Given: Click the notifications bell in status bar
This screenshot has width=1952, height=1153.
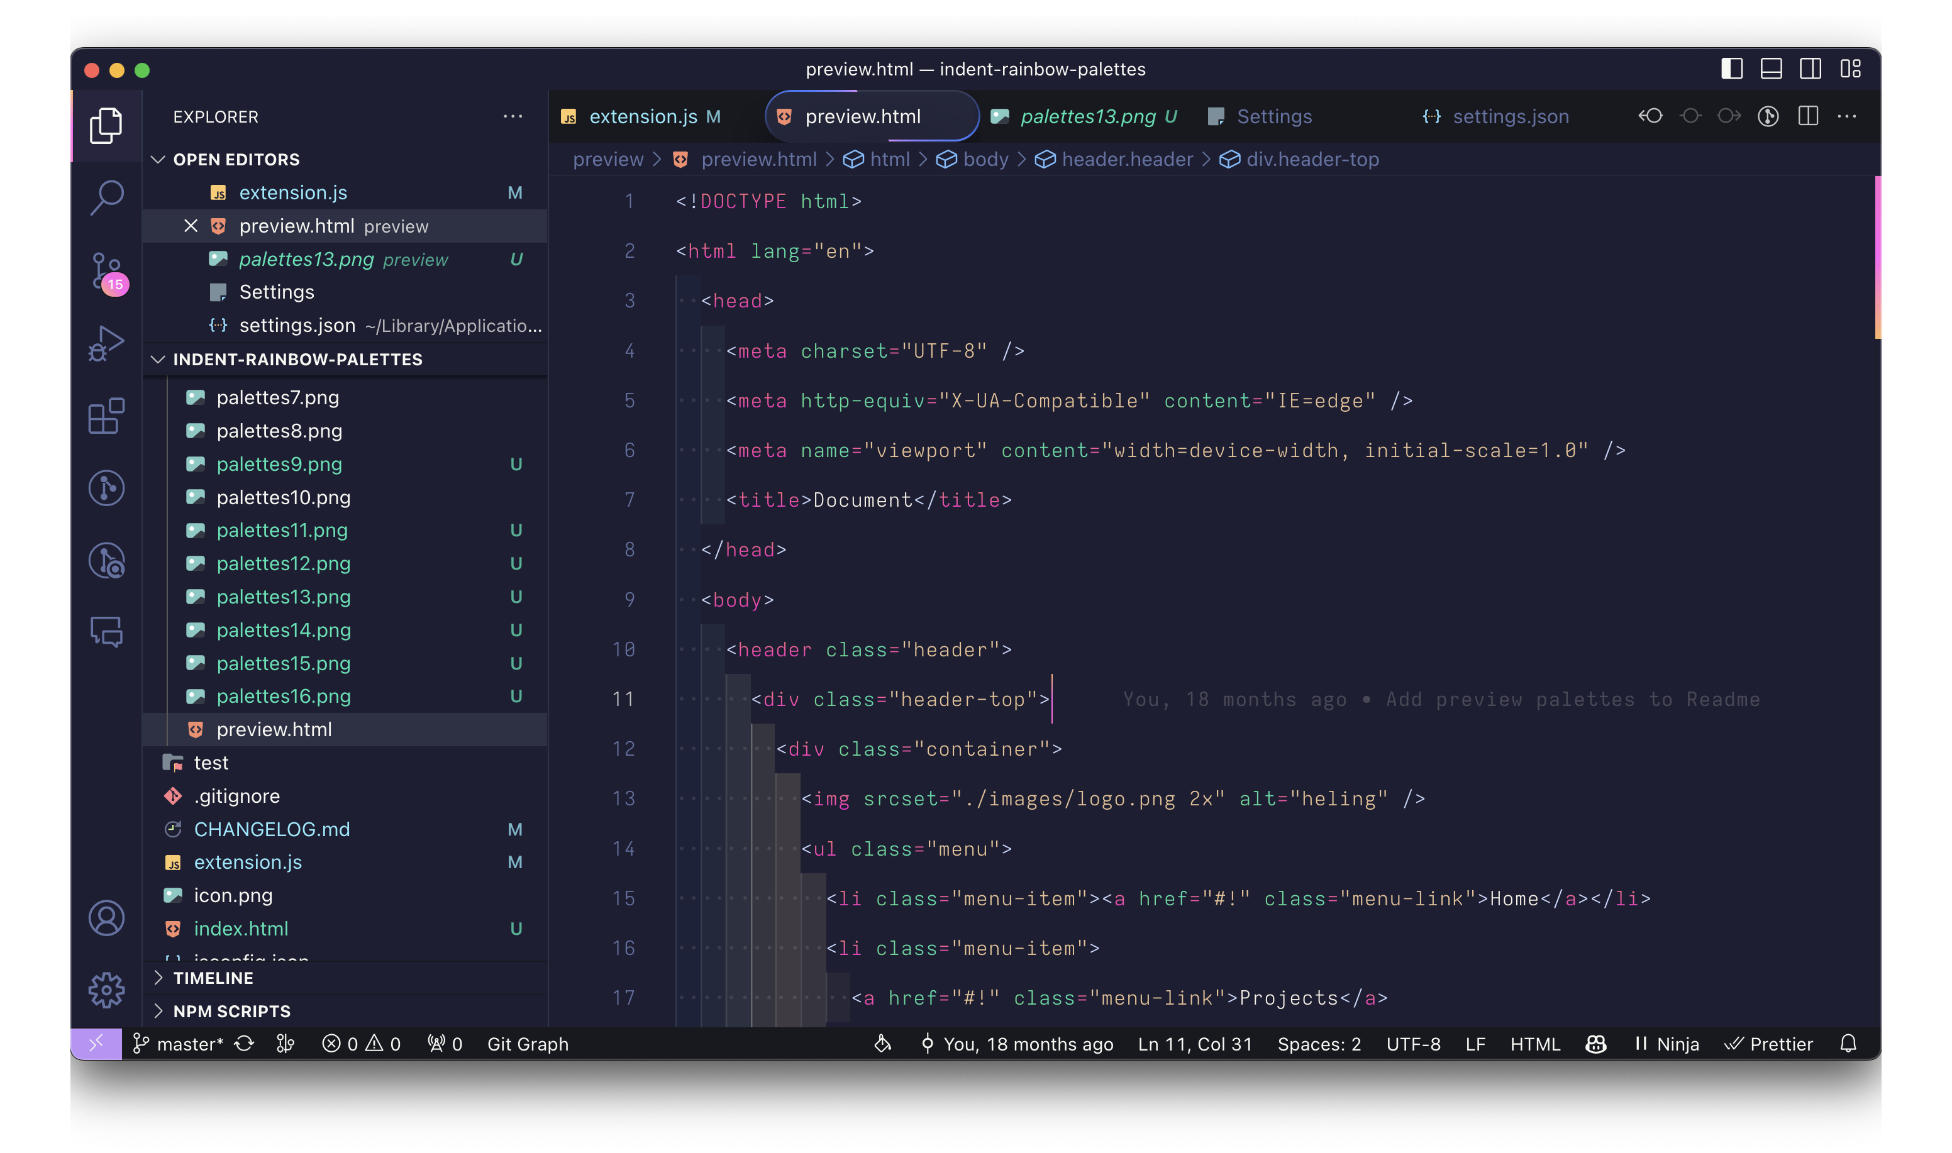Looking at the screenshot, I should coord(1849,1044).
